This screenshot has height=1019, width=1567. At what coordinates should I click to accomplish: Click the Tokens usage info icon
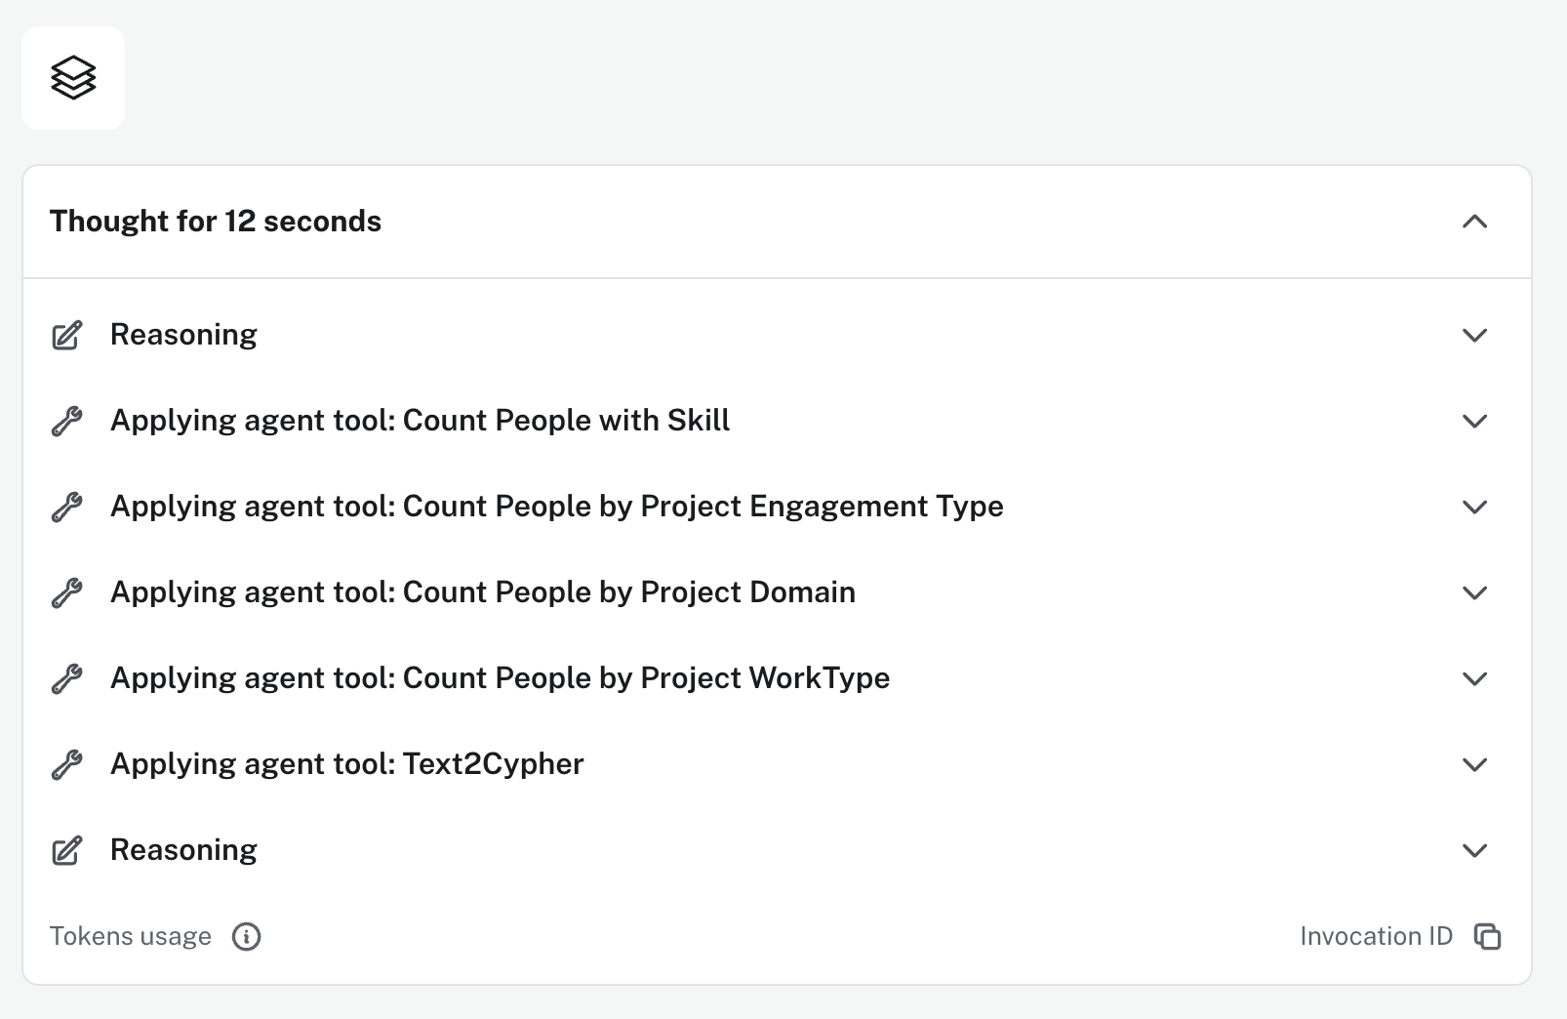(246, 937)
